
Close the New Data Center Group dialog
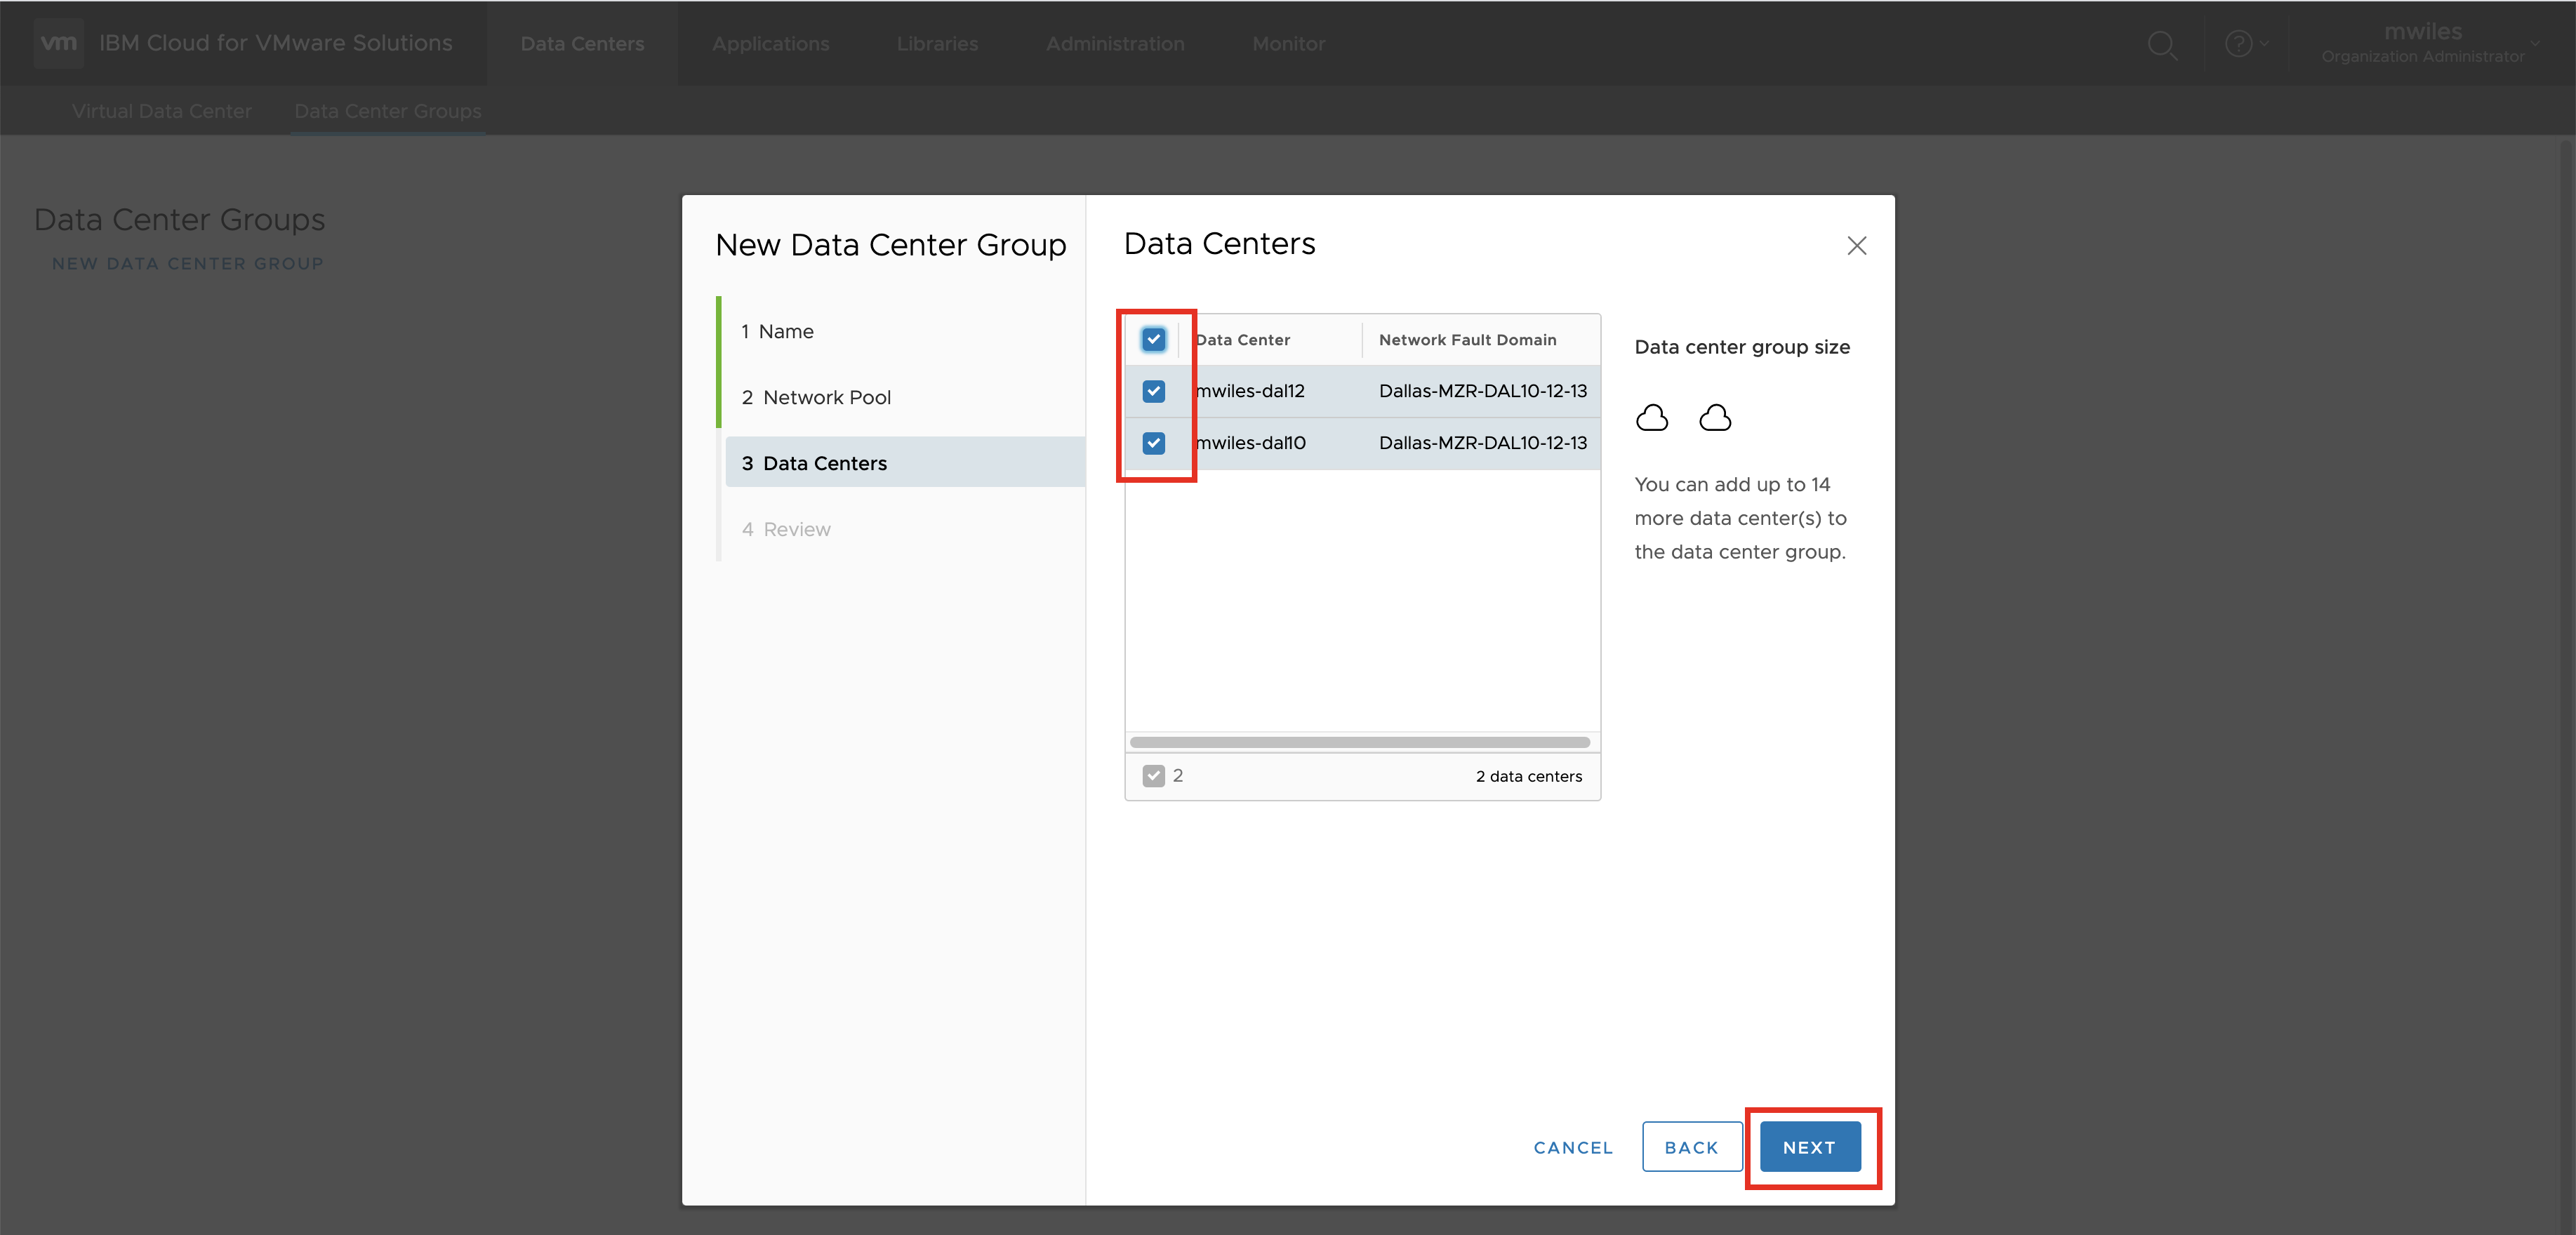(x=1856, y=245)
